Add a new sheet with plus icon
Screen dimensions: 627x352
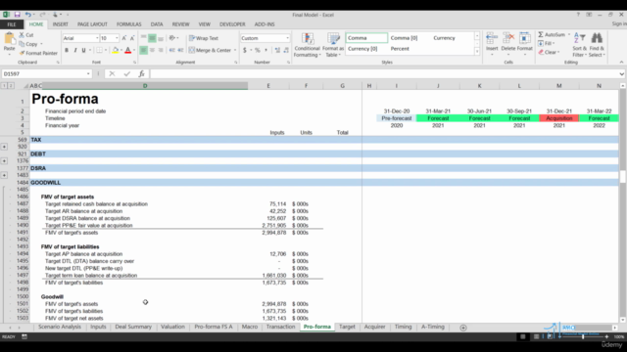[x=463, y=328]
